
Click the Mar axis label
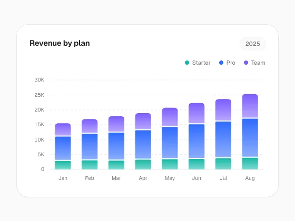click(x=116, y=178)
